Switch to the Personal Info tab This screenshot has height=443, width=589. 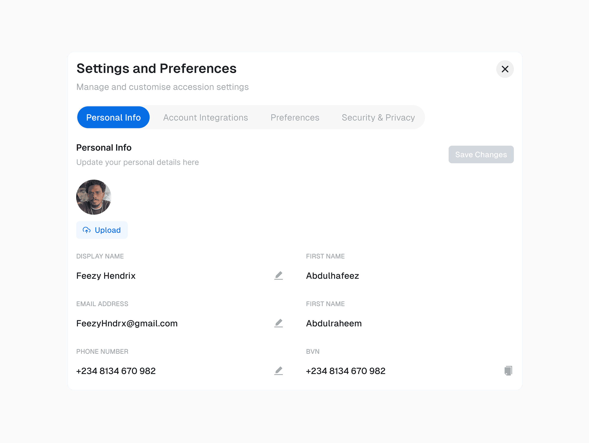(x=114, y=117)
